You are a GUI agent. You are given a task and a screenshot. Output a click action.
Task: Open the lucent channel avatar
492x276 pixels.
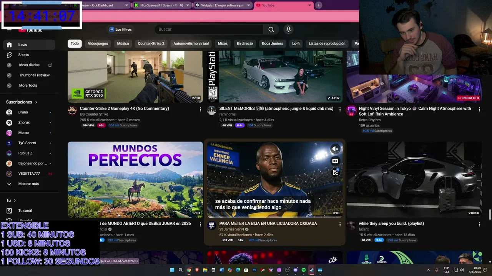pos(351,225)
